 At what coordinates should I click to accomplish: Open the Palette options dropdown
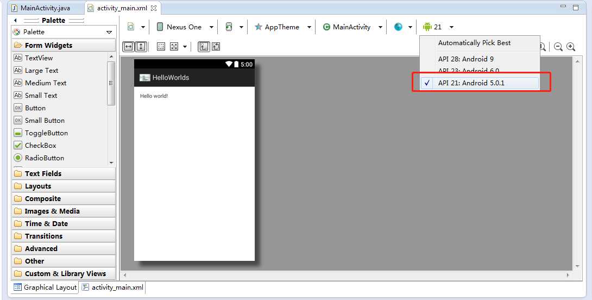109,32
